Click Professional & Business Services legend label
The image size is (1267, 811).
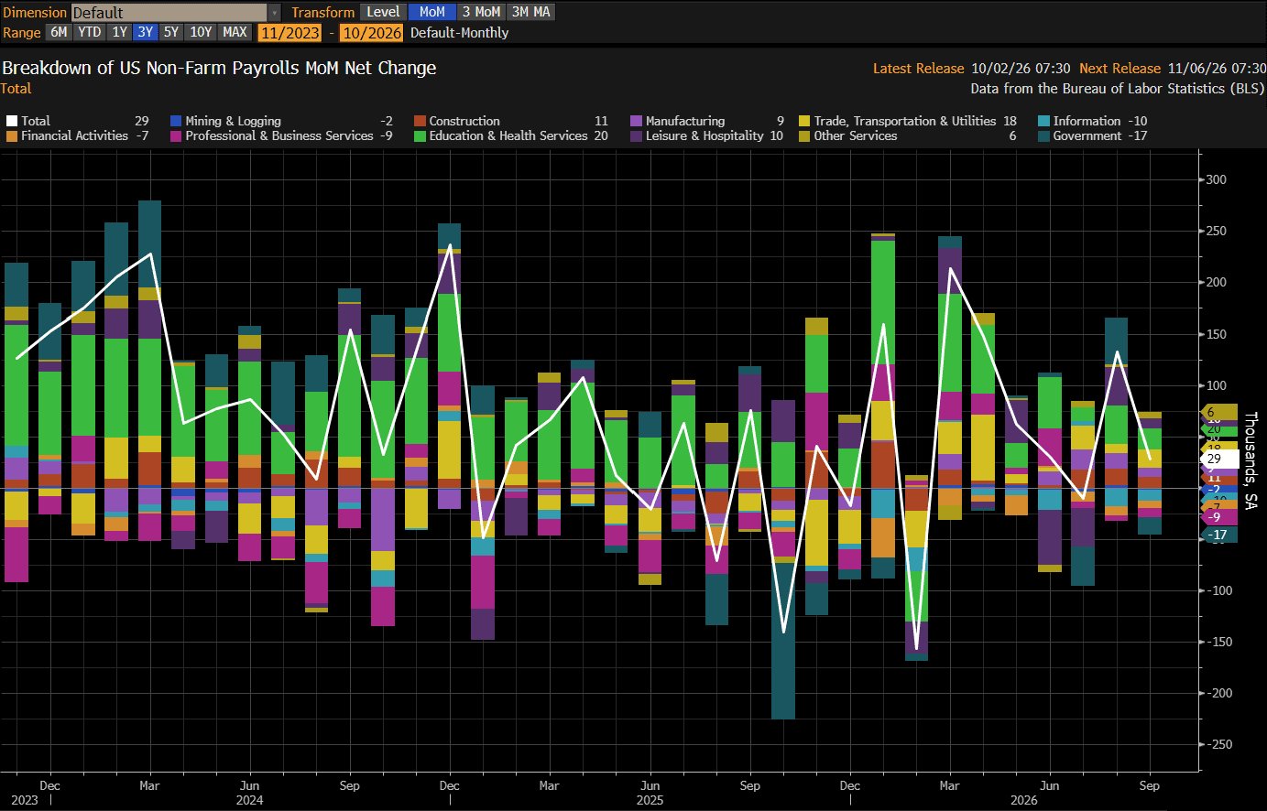click(279, 135)
